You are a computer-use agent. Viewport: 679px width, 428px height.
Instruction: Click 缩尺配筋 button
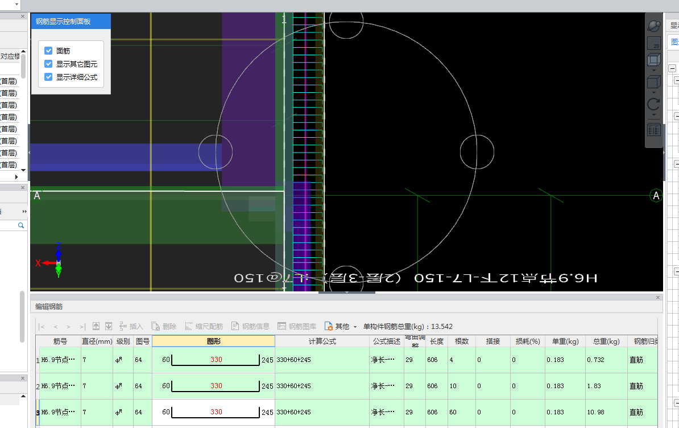coord(204,326)
